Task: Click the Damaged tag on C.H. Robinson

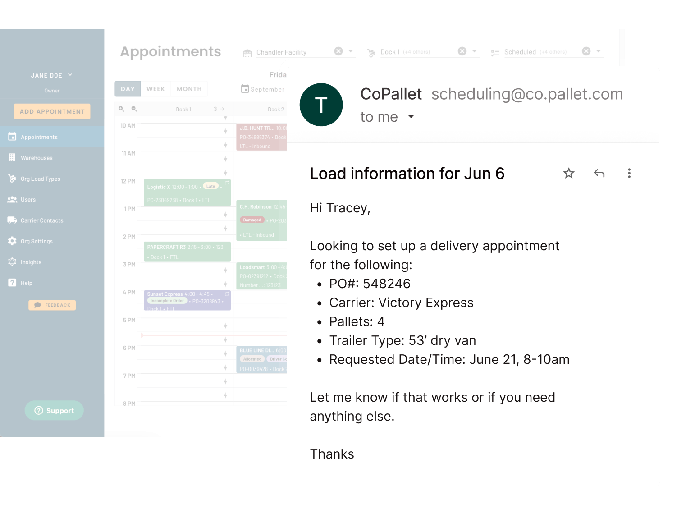Action: point(252,220)
